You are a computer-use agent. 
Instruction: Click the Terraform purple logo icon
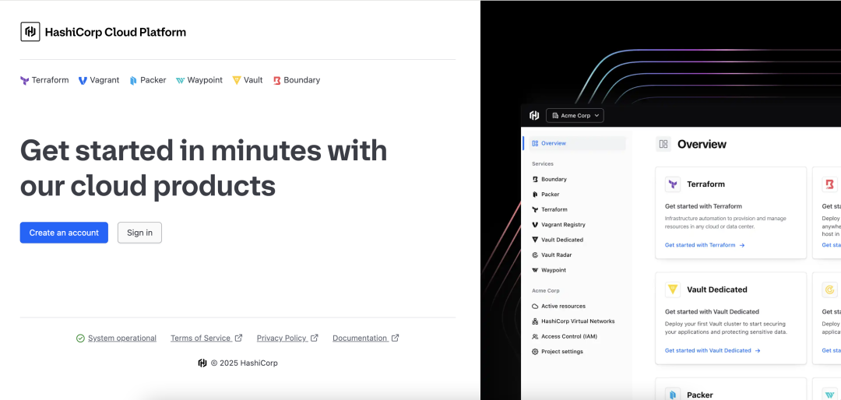pyautogui.click(x=24, y=80)
